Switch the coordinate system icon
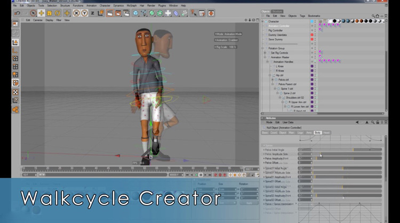This screenshot has width=400, height=223. click(100, 13)
